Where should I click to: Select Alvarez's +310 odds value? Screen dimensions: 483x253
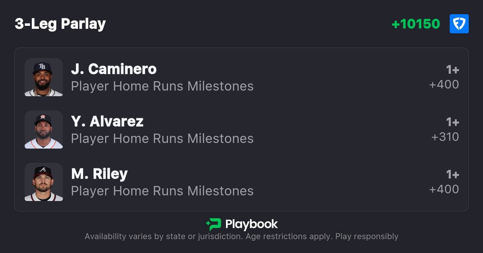[x=445, y=137]
